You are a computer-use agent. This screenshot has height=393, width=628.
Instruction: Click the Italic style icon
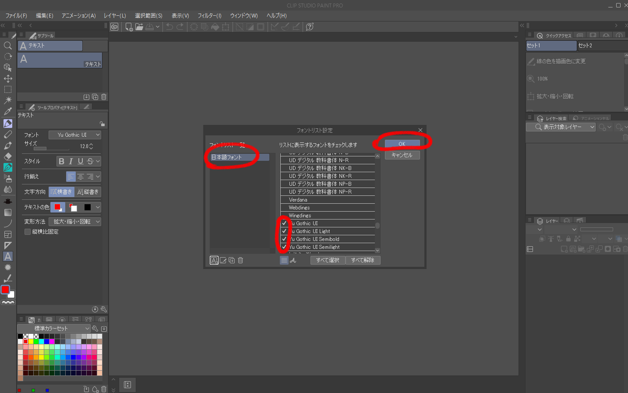[x=71, y=161]
